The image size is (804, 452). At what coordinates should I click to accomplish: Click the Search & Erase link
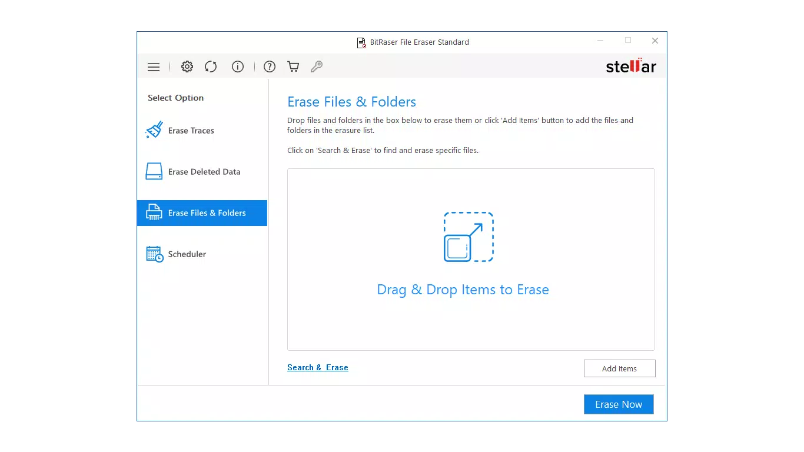coord(318,367)
